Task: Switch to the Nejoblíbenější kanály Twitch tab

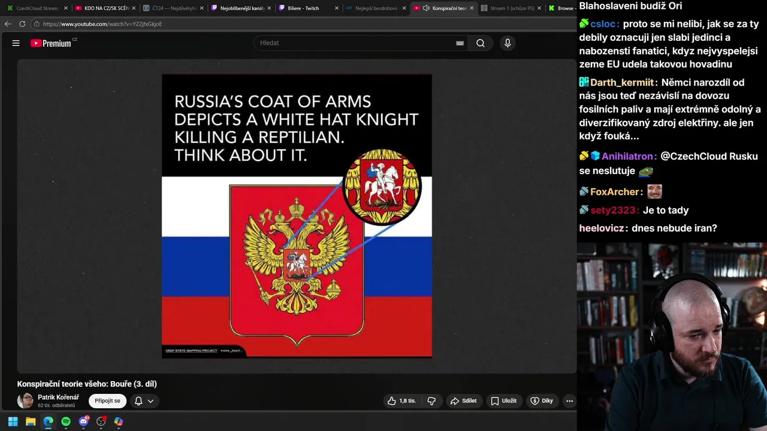Action: (241, 8)
